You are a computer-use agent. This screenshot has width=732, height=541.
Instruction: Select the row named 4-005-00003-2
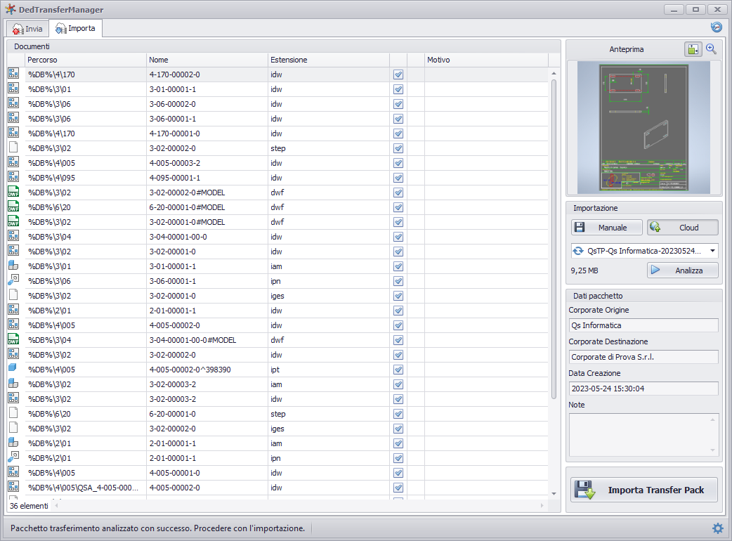[277, 163]
